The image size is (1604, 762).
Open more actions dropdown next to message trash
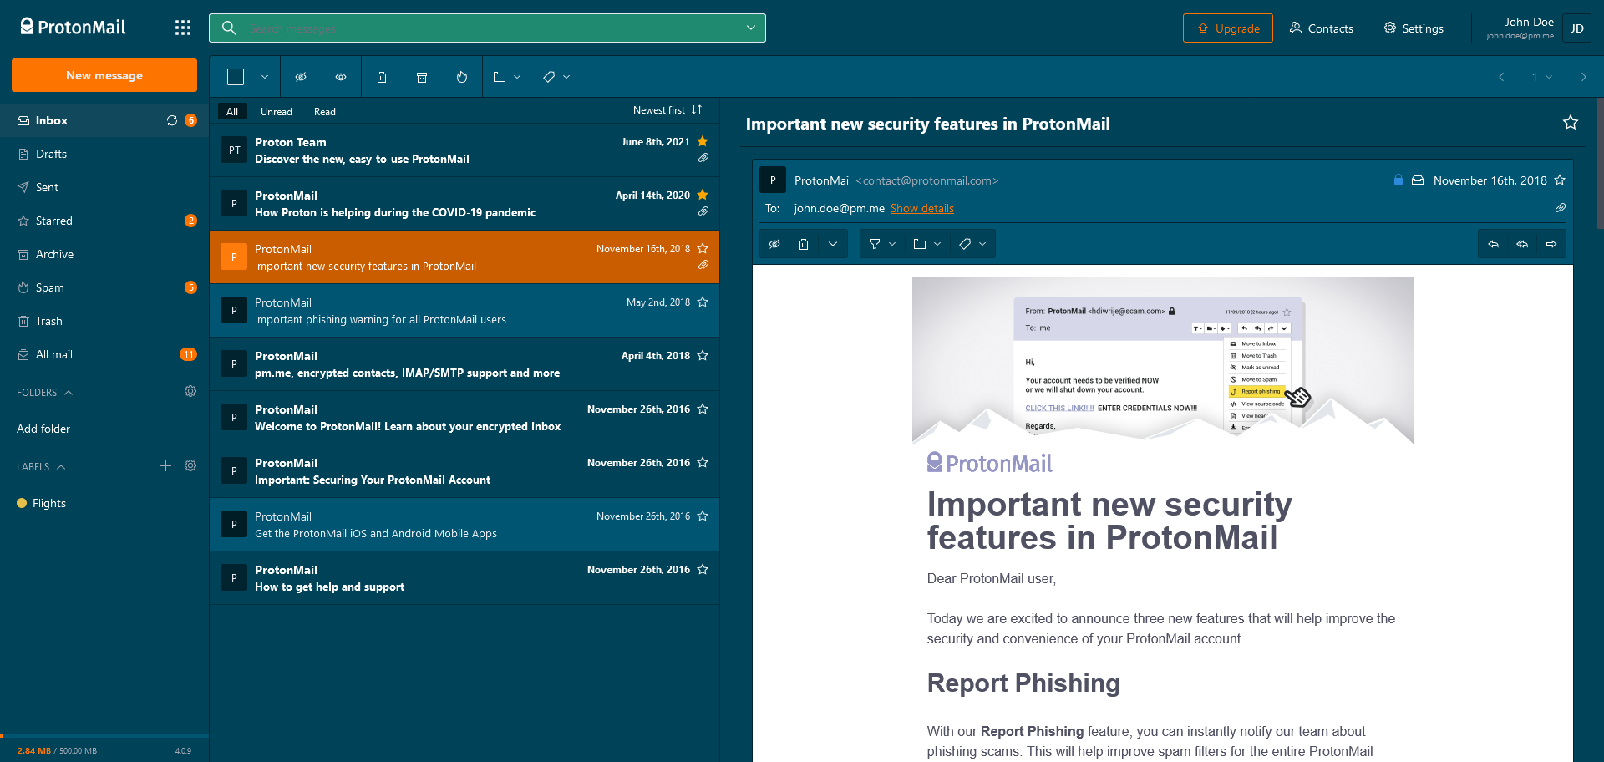(833, 244)
